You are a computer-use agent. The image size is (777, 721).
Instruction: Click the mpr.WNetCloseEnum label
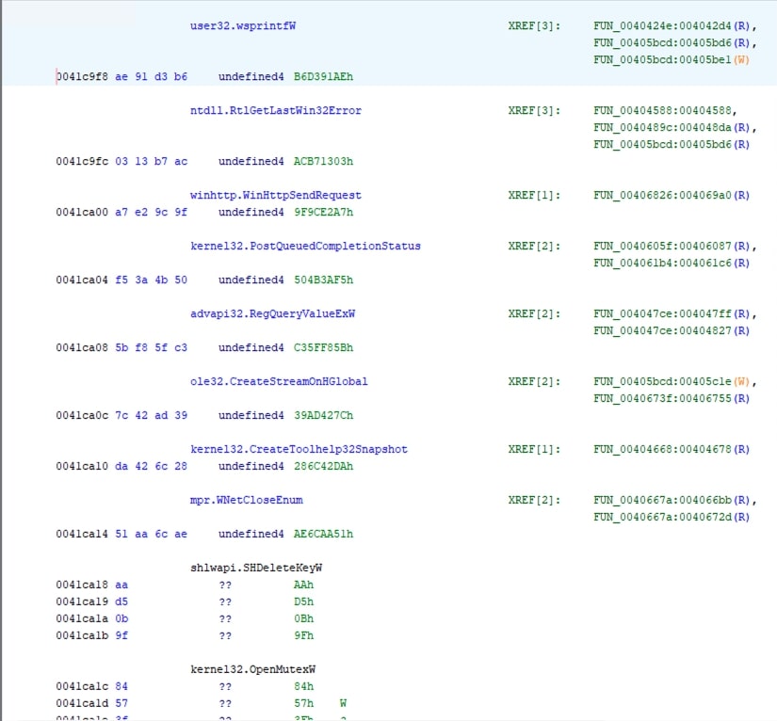246,500
